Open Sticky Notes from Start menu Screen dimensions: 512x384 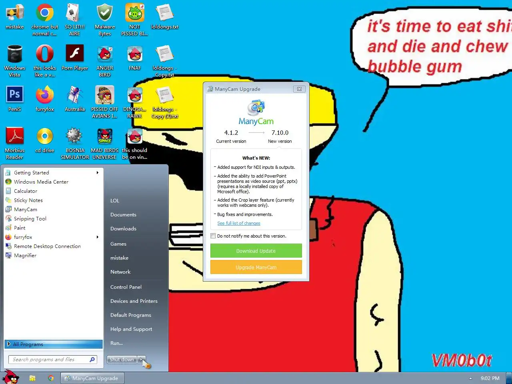[54, 200]
